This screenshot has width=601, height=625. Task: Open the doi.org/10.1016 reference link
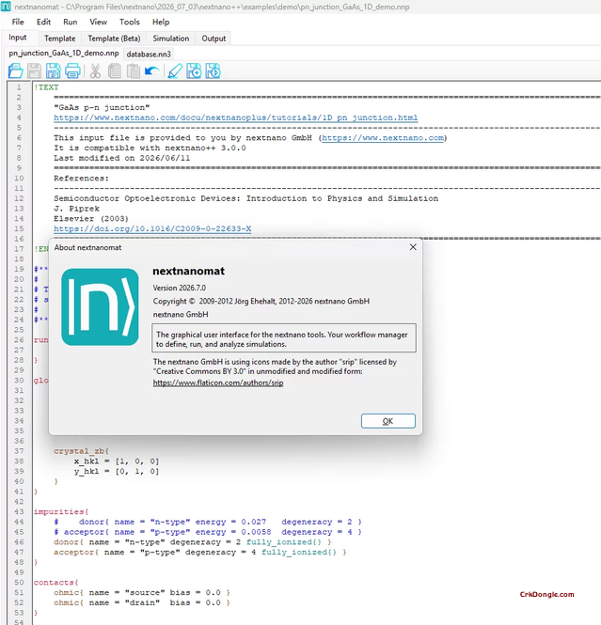pos(152,228)
